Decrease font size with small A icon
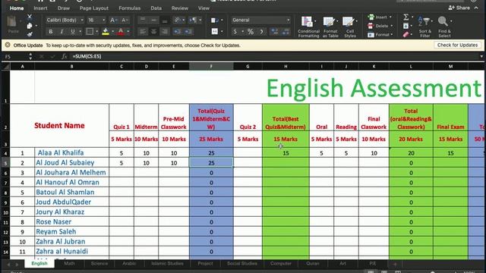The image size is (486, 273). [125, 20]
